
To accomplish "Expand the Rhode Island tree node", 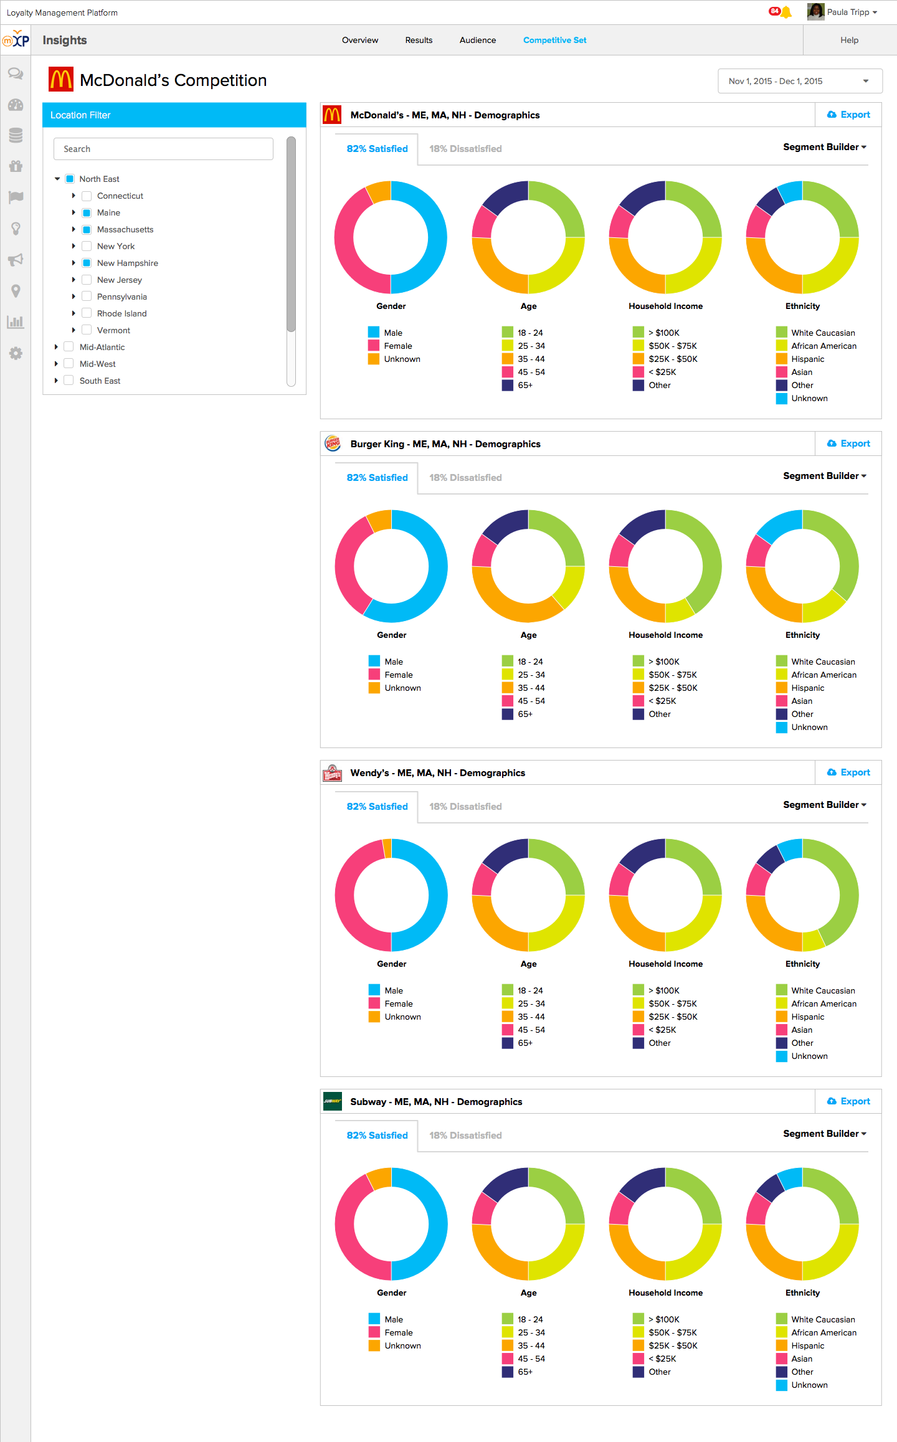I will coord(74,313).
